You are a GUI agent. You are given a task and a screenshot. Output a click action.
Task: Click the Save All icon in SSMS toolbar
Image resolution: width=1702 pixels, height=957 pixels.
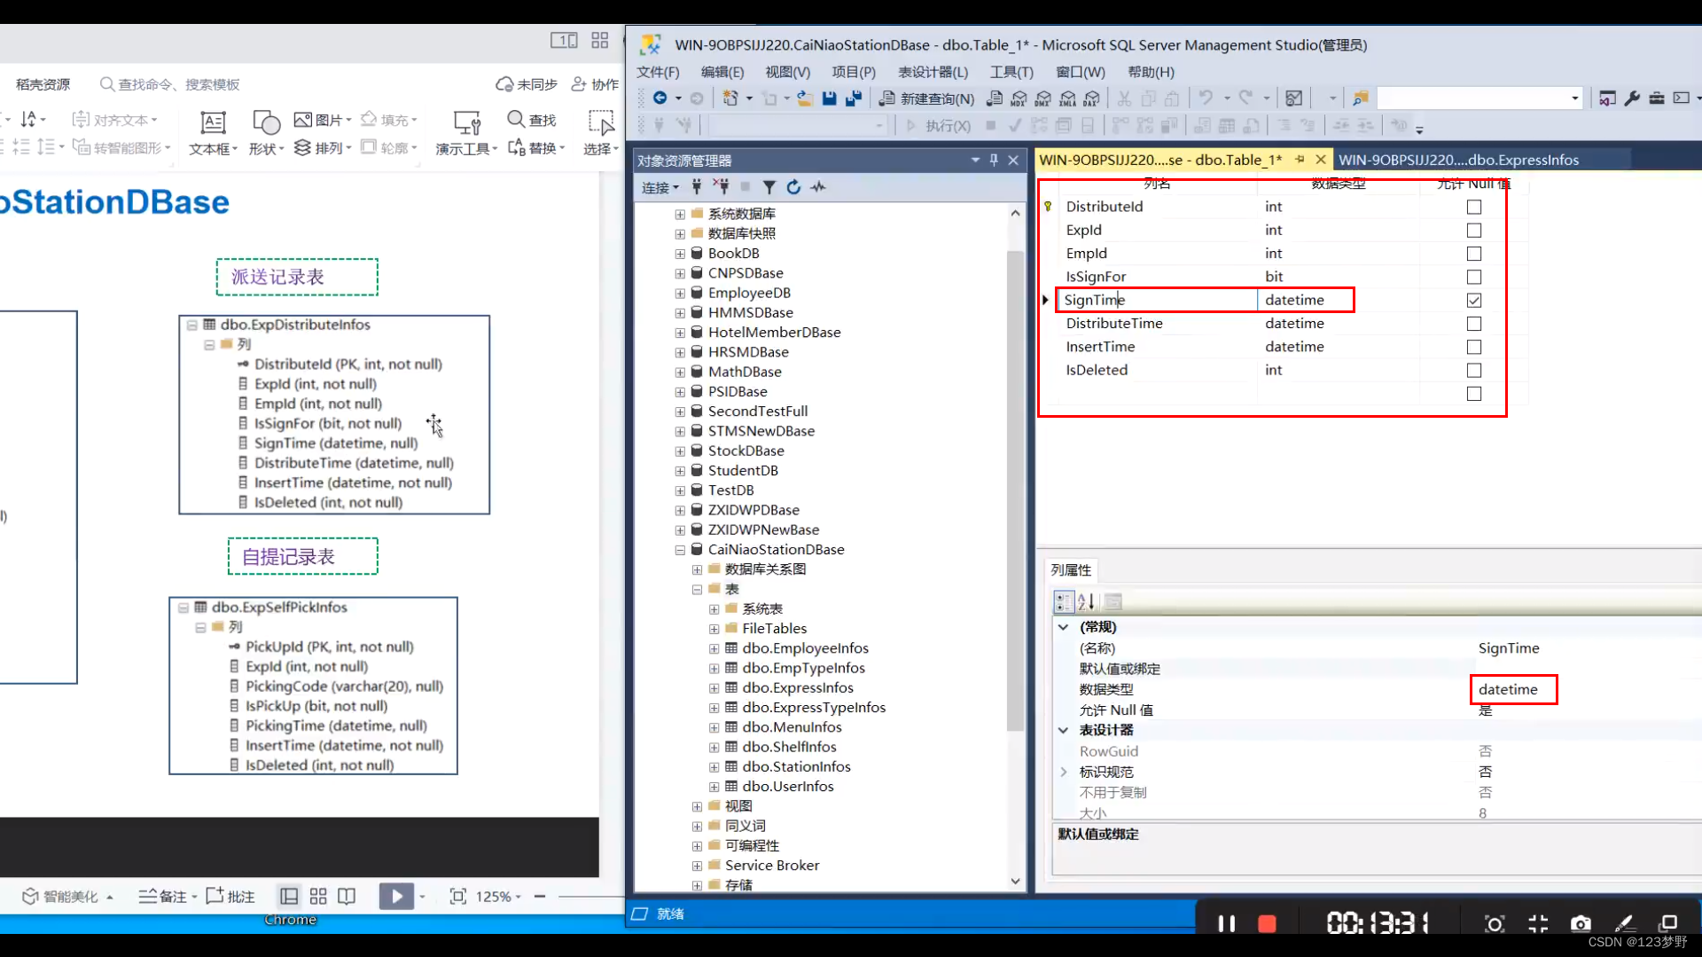click(x=853, y=98)
